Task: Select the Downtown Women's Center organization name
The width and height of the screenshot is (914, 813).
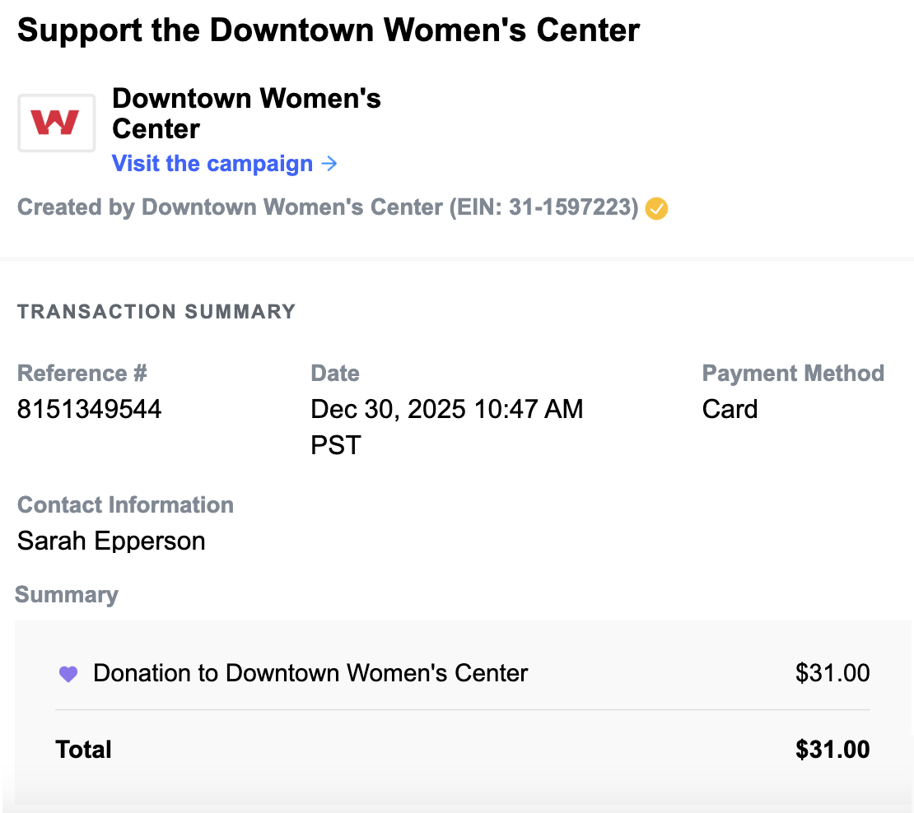Action: pyautogui.click(x=246, y=114)
